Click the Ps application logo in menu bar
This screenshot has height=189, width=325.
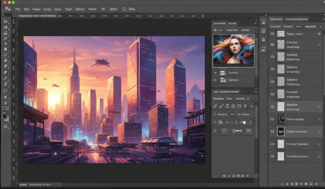pos(7,8)
